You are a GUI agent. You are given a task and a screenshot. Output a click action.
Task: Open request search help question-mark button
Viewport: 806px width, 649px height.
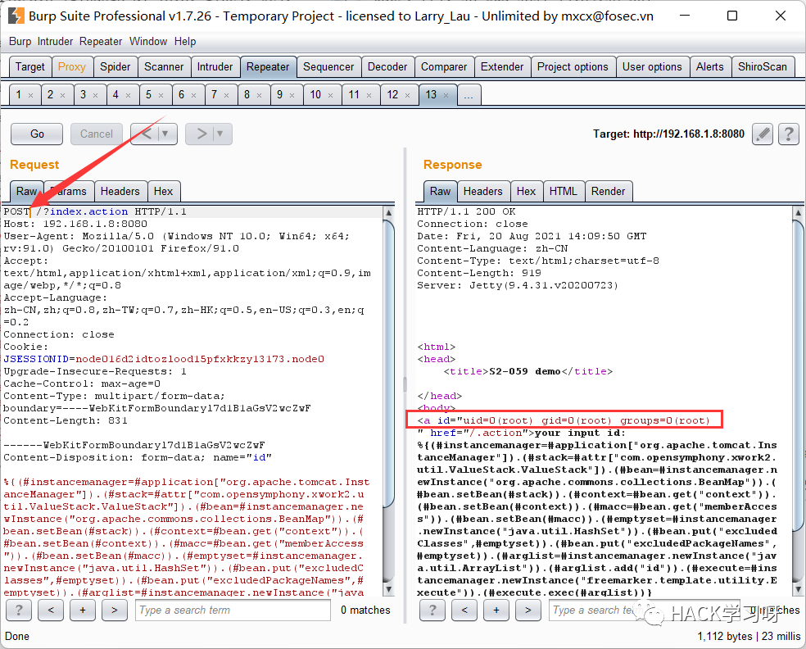point(19,610)
